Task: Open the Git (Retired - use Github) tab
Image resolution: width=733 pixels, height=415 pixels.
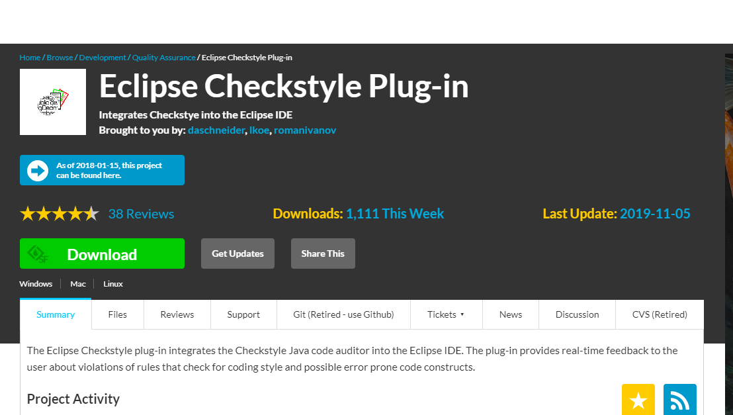Action: tap(343, 314)
